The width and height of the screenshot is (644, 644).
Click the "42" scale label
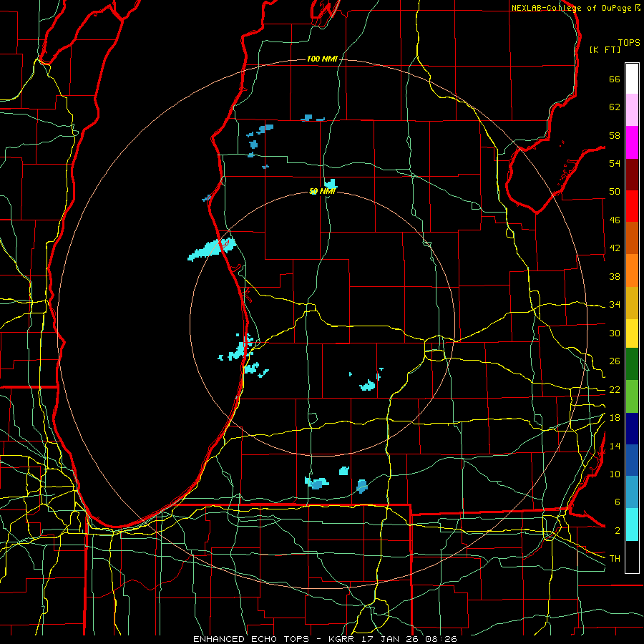[615, 248]
